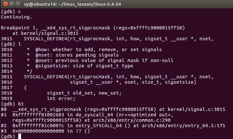The width and height of the screenshot is (233, 139).
Task: Click source line 3013 about @sigsetsize
Action: click(67, 66)
